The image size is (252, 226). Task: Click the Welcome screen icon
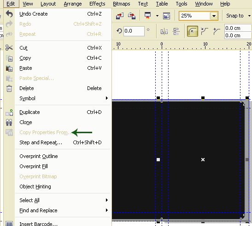(166, 16)
